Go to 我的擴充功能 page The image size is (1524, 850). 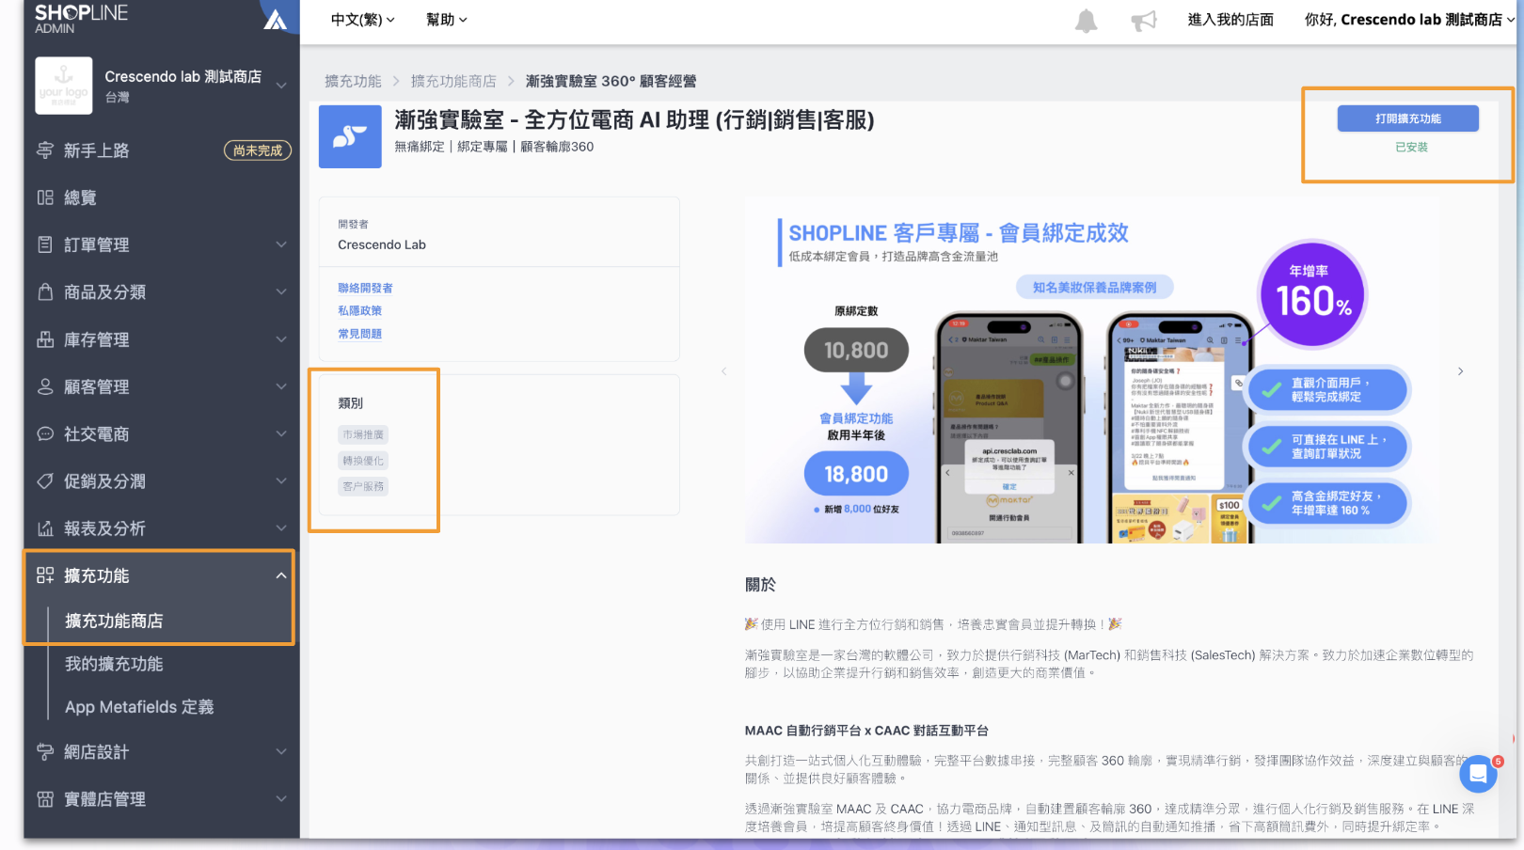tap(114, 664)
